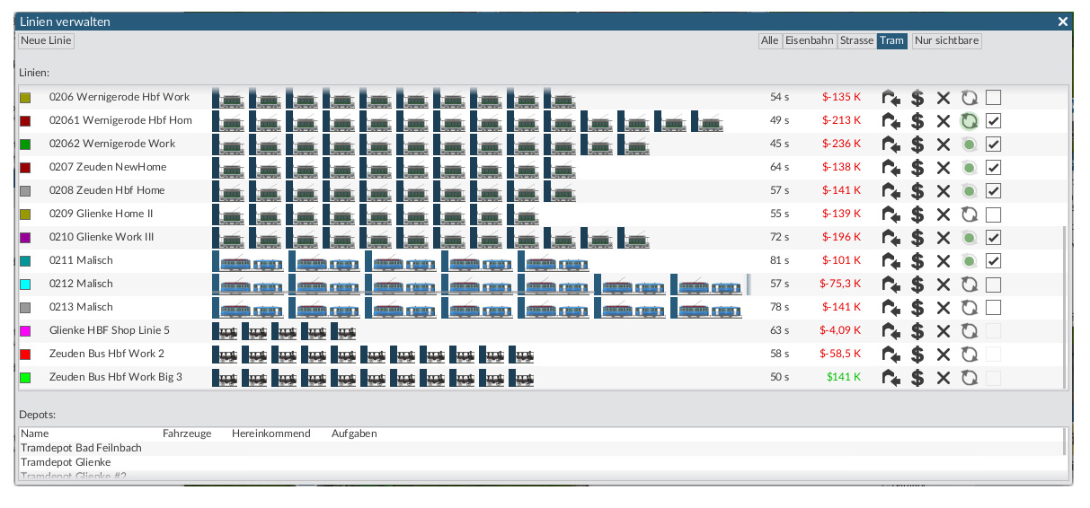Click the dollar icon for 0211 Malisch line

tap(917, 261)
